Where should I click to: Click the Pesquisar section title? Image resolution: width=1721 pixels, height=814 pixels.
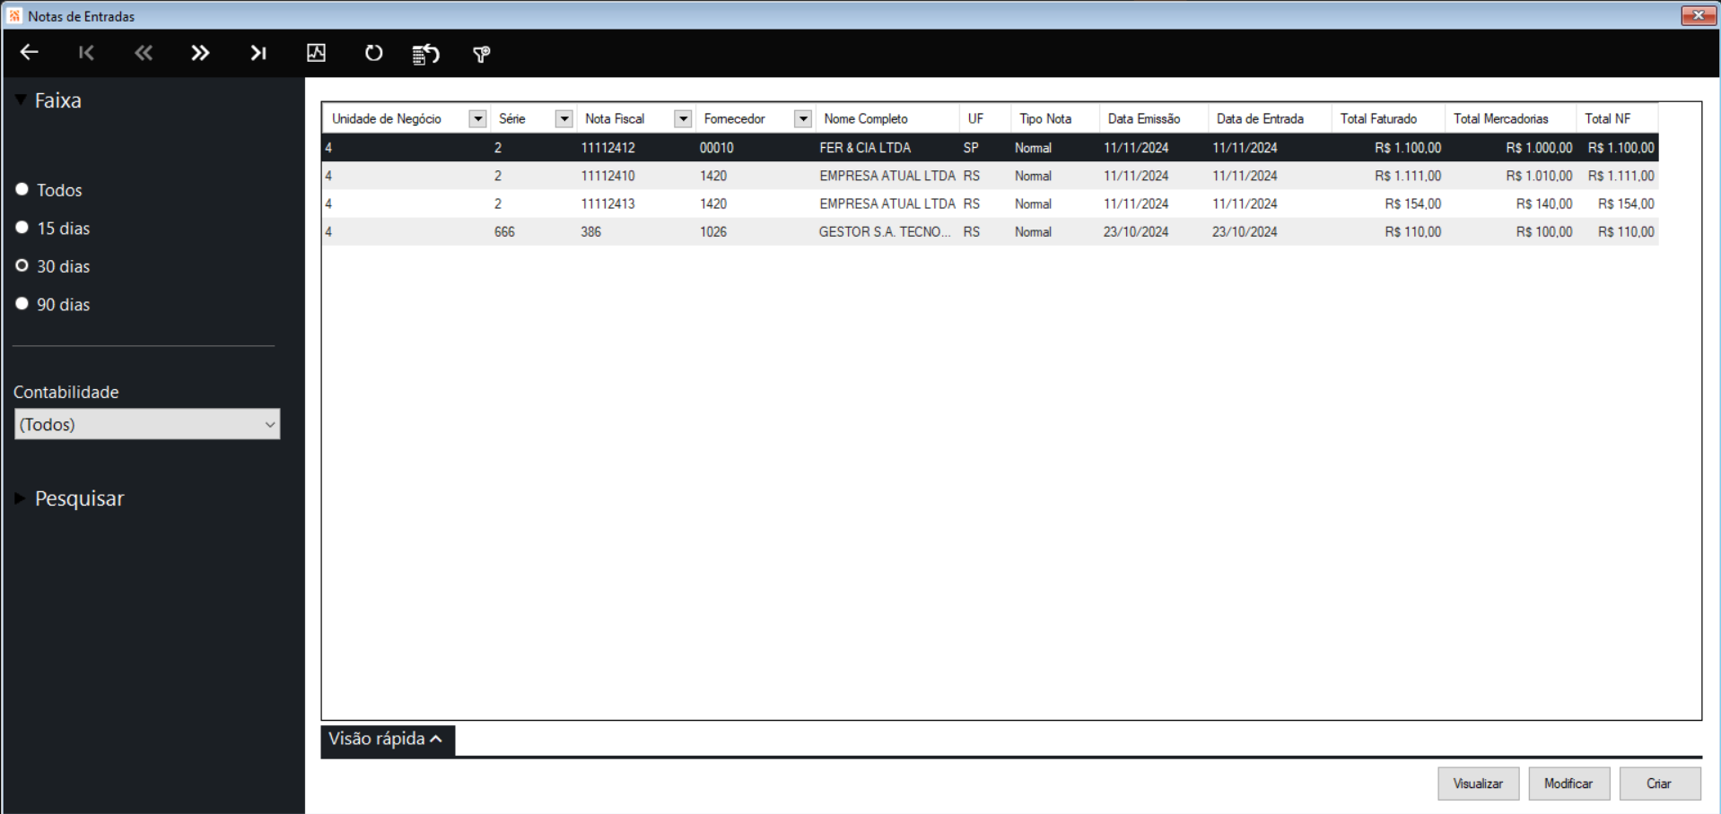80,498
